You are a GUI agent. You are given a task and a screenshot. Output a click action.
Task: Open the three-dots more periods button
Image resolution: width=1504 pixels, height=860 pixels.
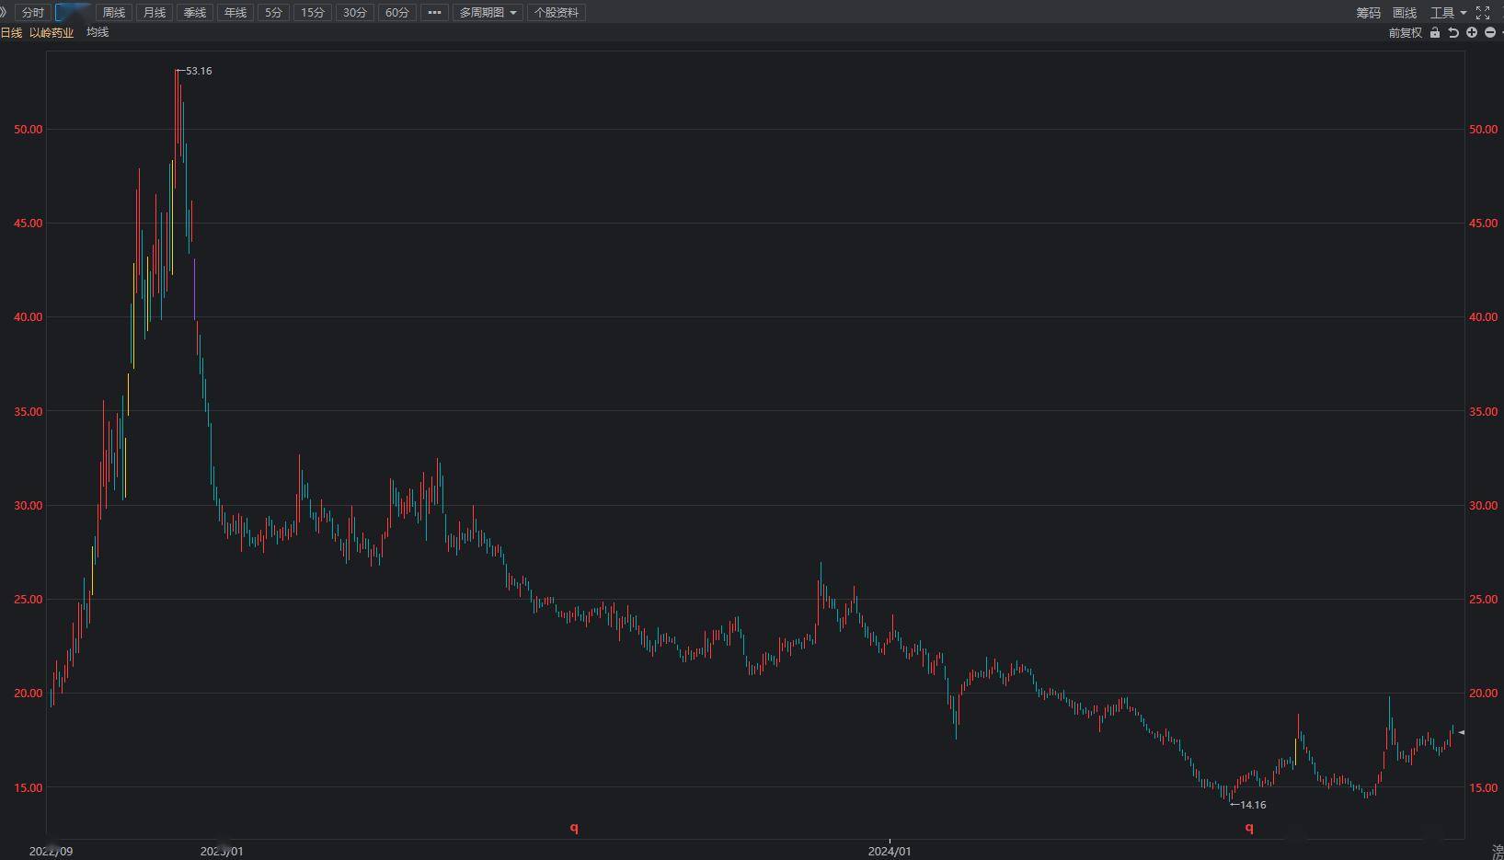pos(434,13)
